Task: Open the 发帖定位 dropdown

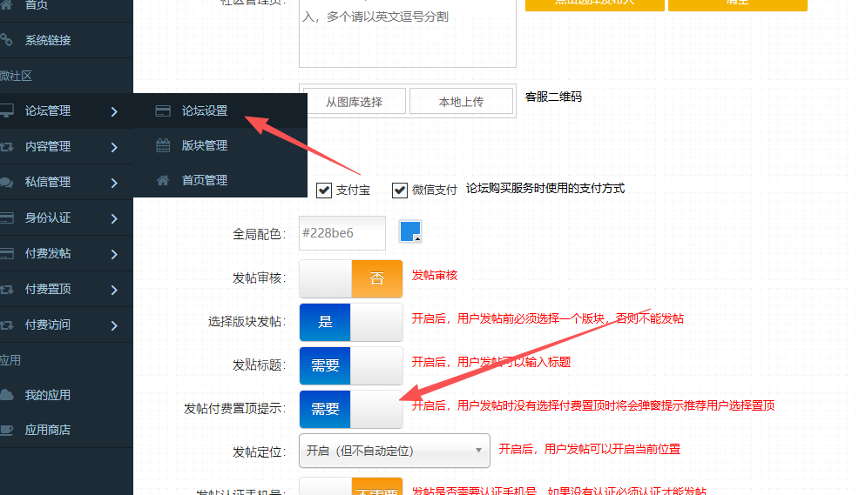Action: 394,451
